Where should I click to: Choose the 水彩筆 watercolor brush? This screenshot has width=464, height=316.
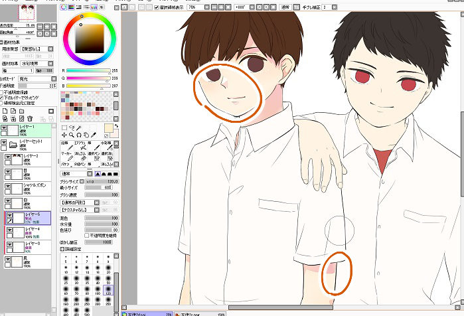106,145
